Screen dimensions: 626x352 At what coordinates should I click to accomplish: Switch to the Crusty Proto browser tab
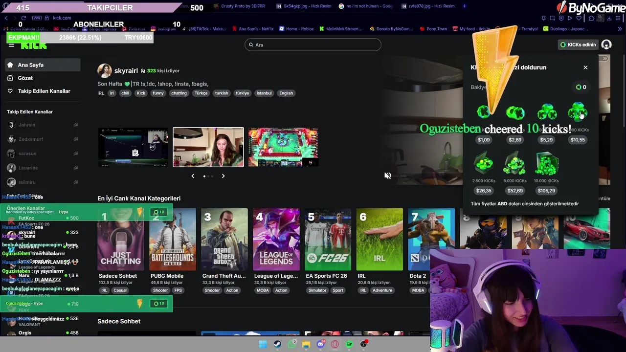click(x=240, y=6)
